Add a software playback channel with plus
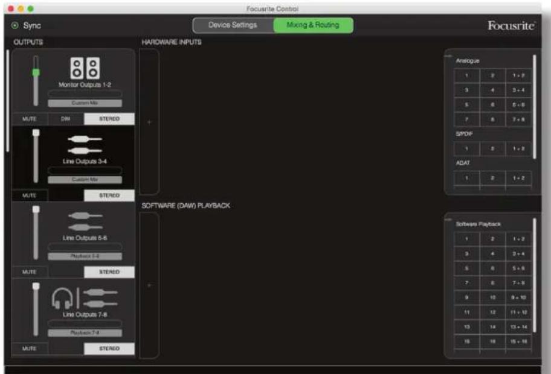This screenshot has height=374, width=551. (149, 285)
